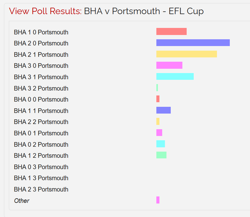Click the BHA 2 0 Portsmouth label text
The image size is (250, 217).
click(41, 43)
